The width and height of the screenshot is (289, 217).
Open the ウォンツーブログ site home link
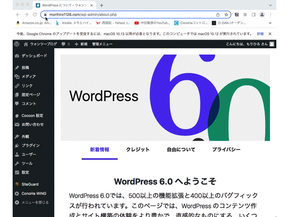pos(40,44)
